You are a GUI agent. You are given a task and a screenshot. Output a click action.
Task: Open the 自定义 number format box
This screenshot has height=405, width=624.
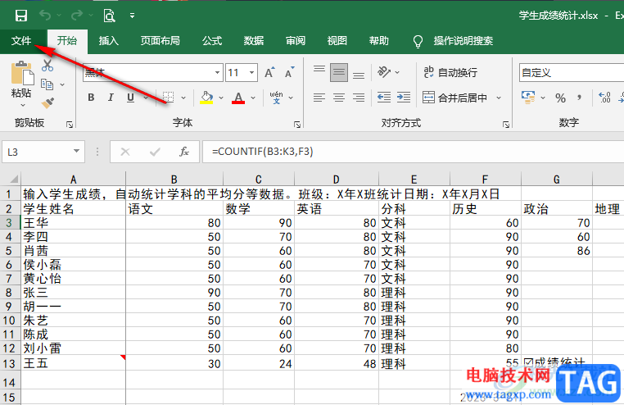coord(572,72)
